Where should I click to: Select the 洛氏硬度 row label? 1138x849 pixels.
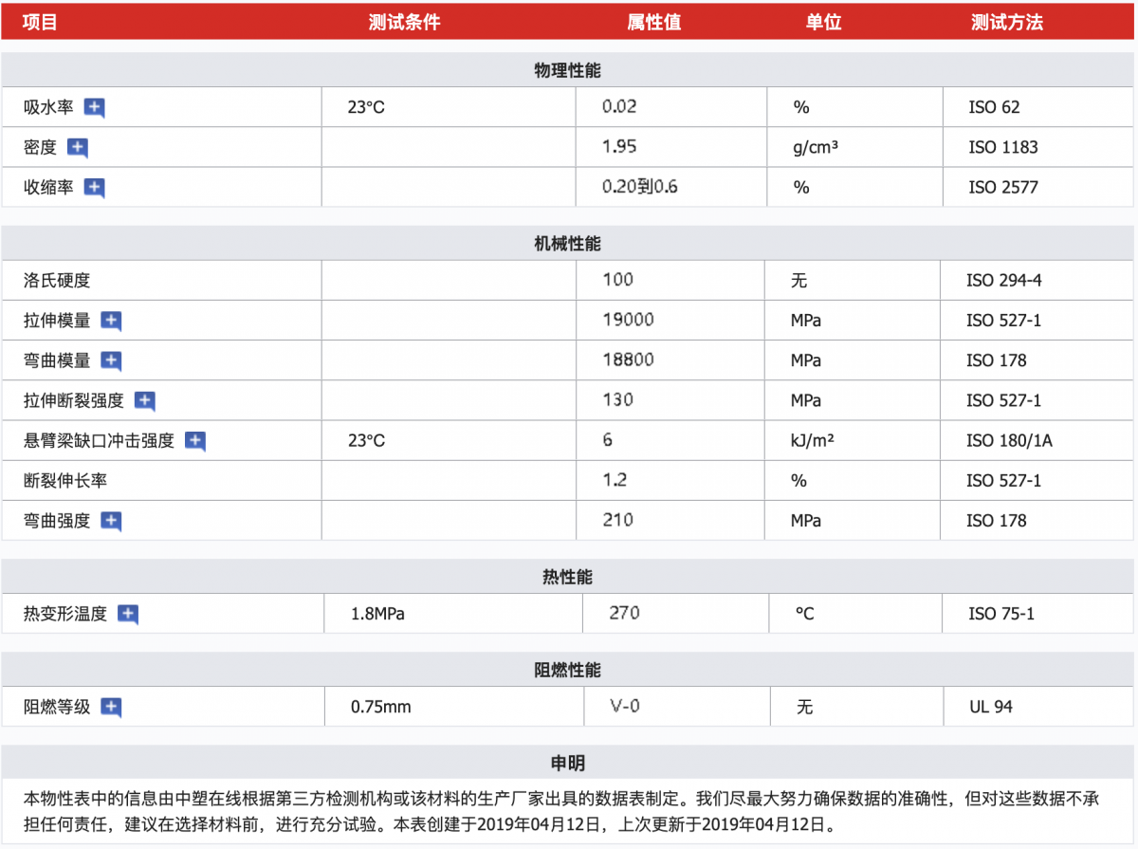tap(57, 281)
